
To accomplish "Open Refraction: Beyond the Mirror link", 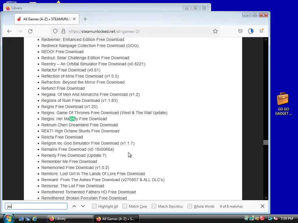I will point(83,82).
